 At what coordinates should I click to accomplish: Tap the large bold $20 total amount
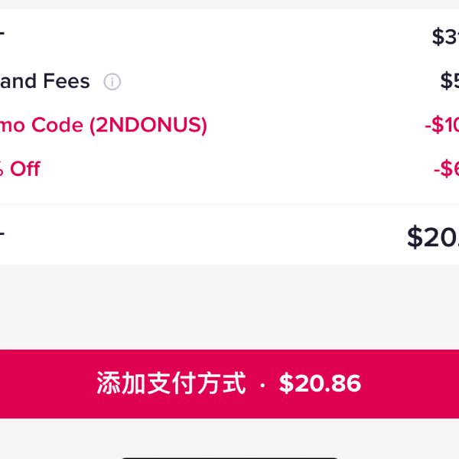click(x=433, y=237)
